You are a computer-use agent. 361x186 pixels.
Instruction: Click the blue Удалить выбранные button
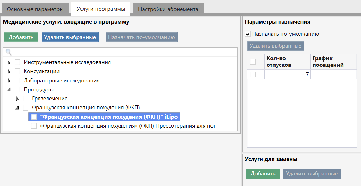[70, 37]
